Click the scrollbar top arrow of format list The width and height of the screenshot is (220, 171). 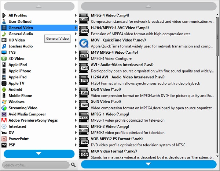(217, 15)
